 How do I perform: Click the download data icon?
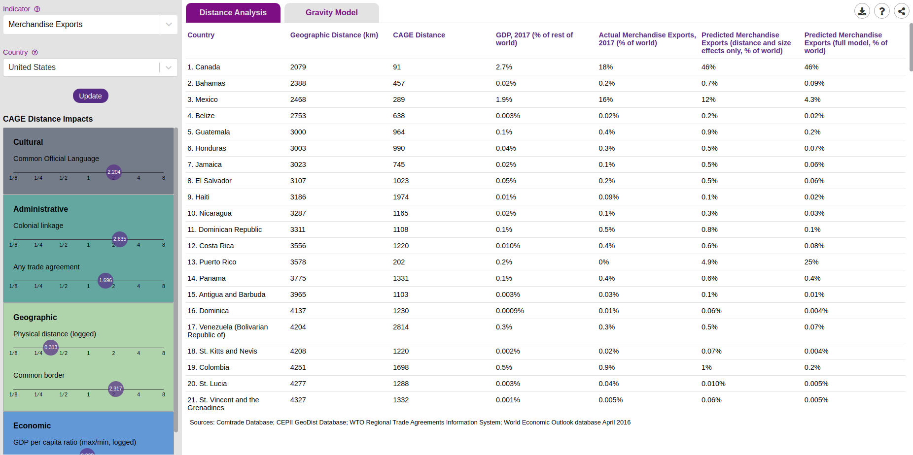[x=862, y=11]
